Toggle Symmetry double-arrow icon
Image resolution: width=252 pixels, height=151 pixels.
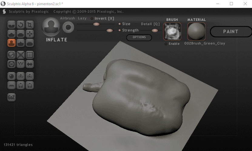(x=30, y=64)
